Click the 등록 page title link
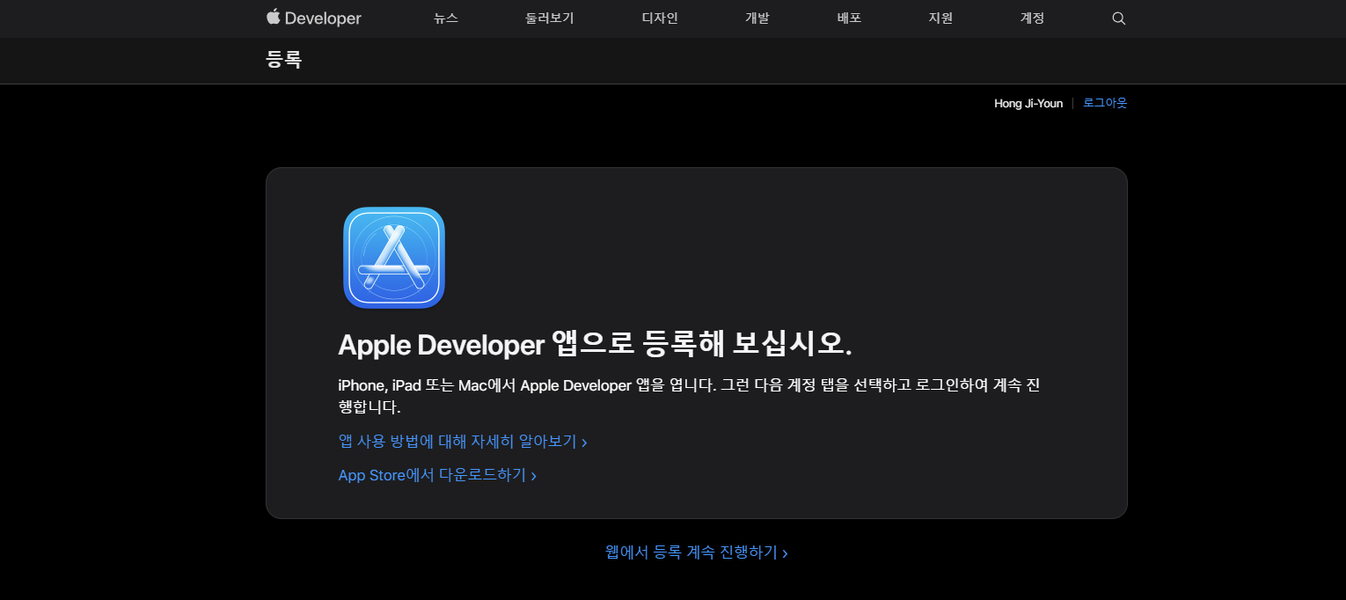Viewport: 1346px width, 600px height. [x=283, y=60]
